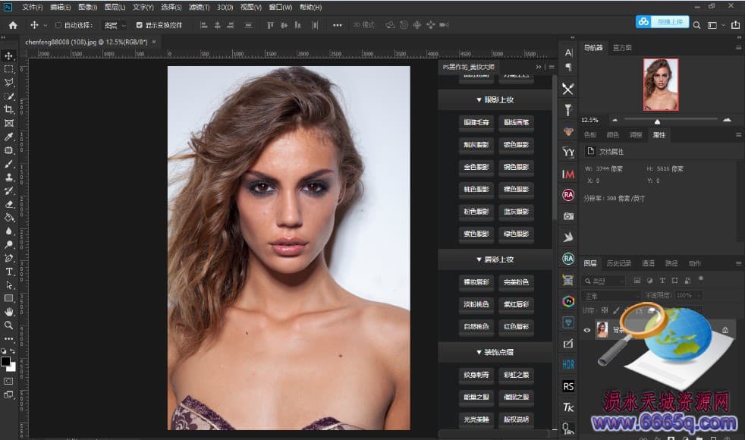Select the Path Selection tool
Viewport: 745px width, 440px height.
pos(9,285)
